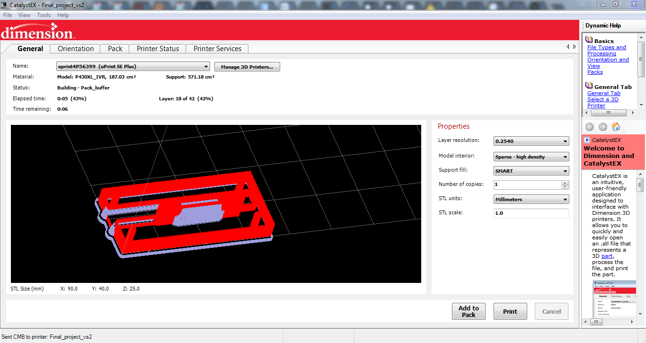Increase number of copies with up arrow

(x=565, y=183)
